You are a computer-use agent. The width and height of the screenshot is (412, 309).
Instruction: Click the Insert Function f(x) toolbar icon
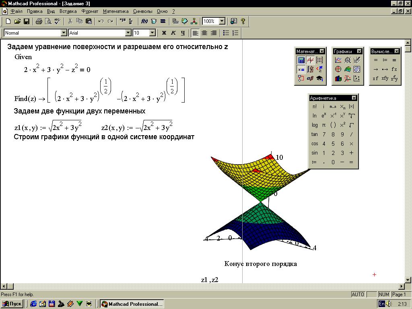[x=144, y=21]
